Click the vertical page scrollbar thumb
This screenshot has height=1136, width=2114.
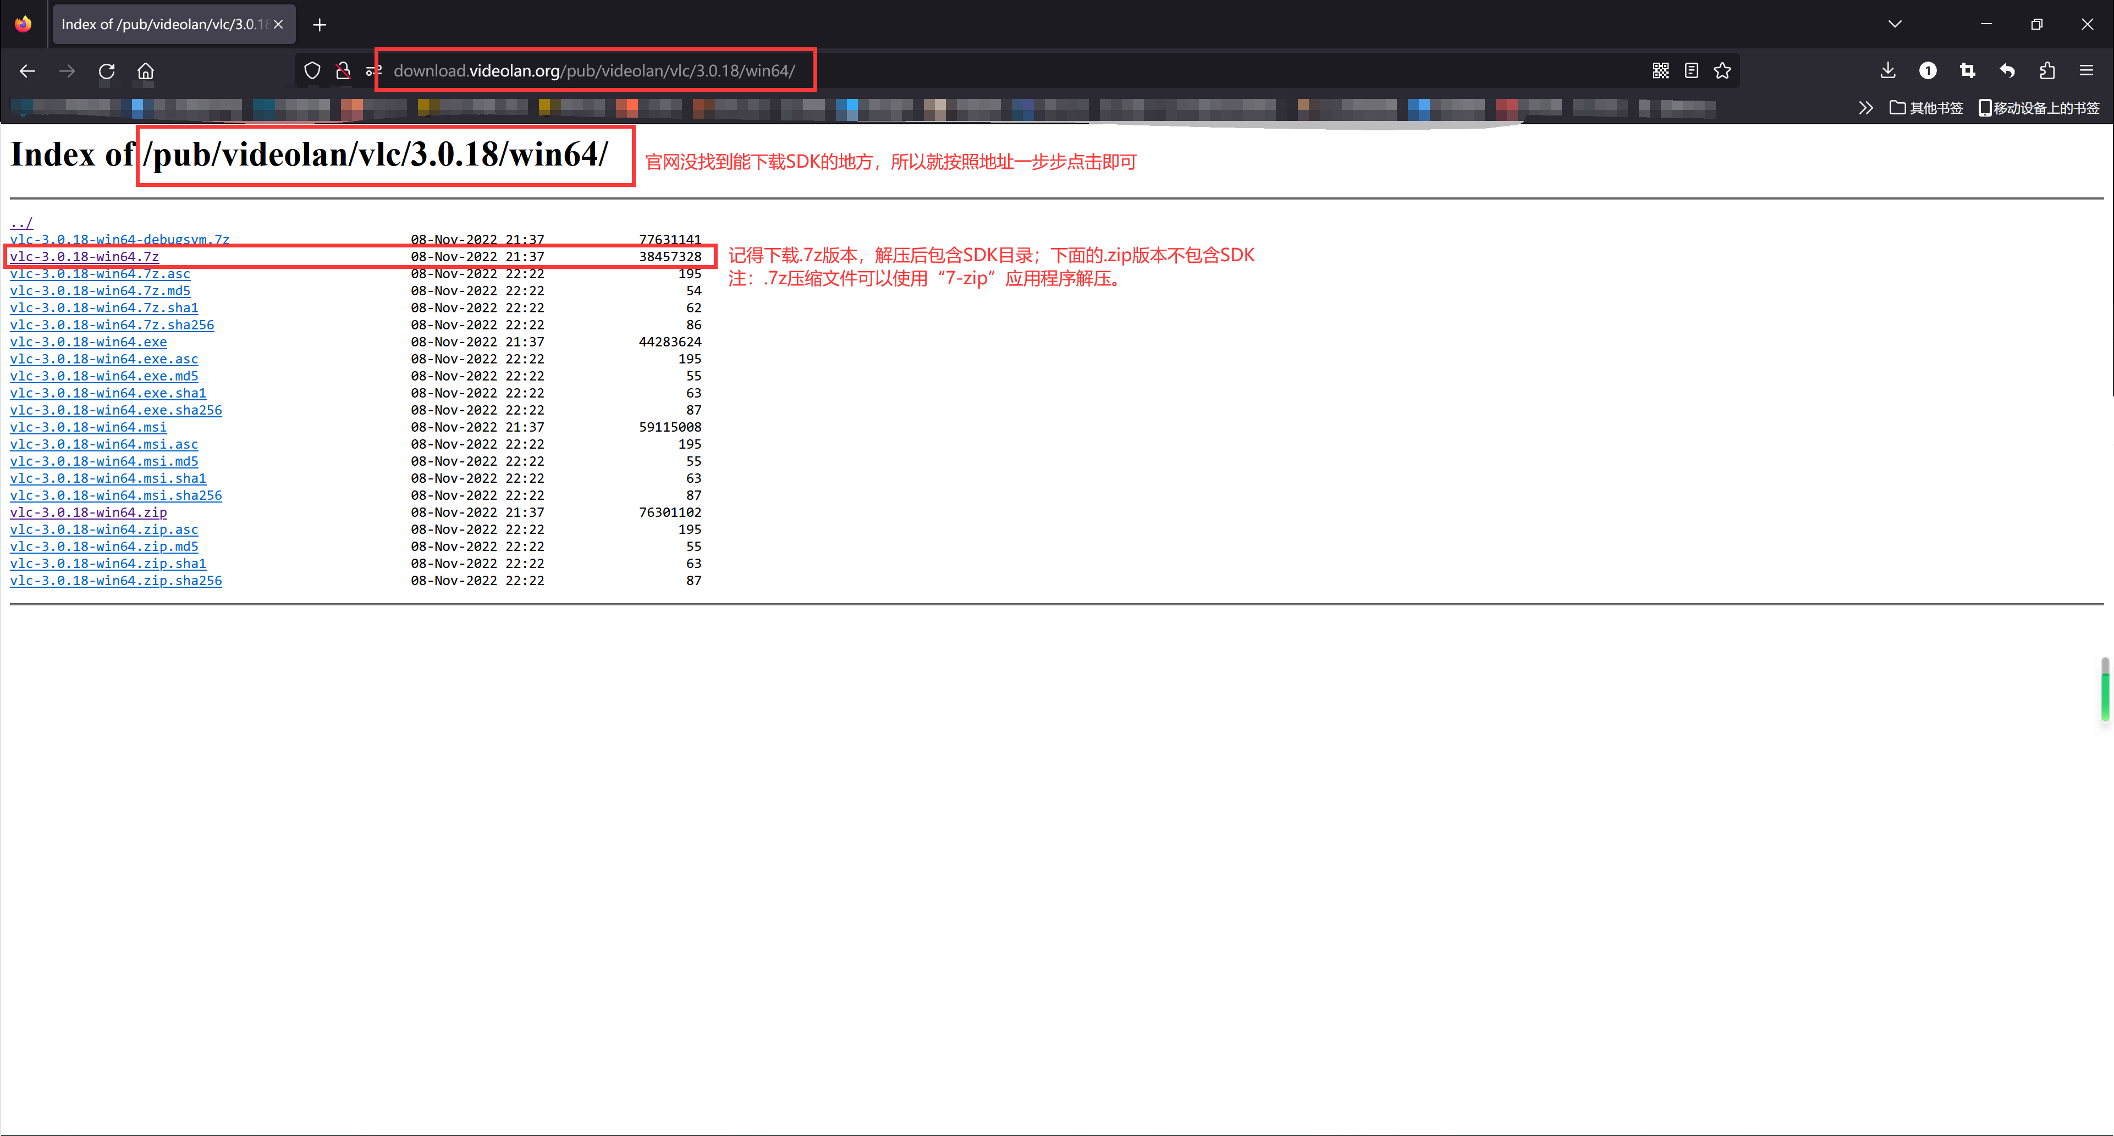(x=2105, y=690)
